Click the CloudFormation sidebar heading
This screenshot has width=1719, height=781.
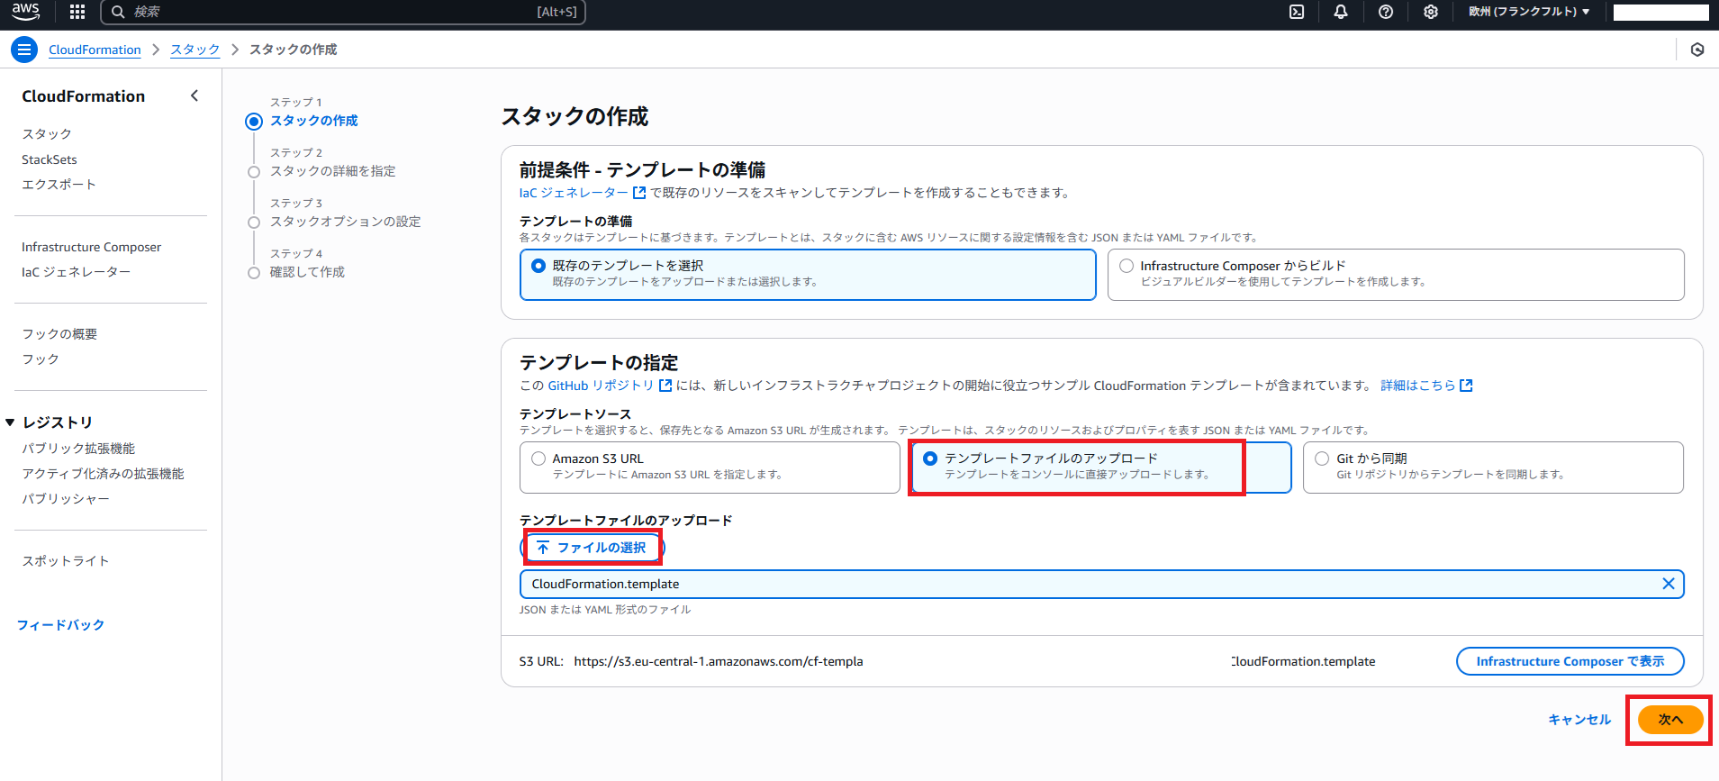pyautogui.click(x=83, y=96)
